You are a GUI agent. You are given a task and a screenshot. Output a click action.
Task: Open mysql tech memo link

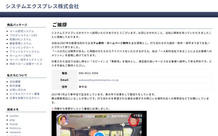(14, 124)
